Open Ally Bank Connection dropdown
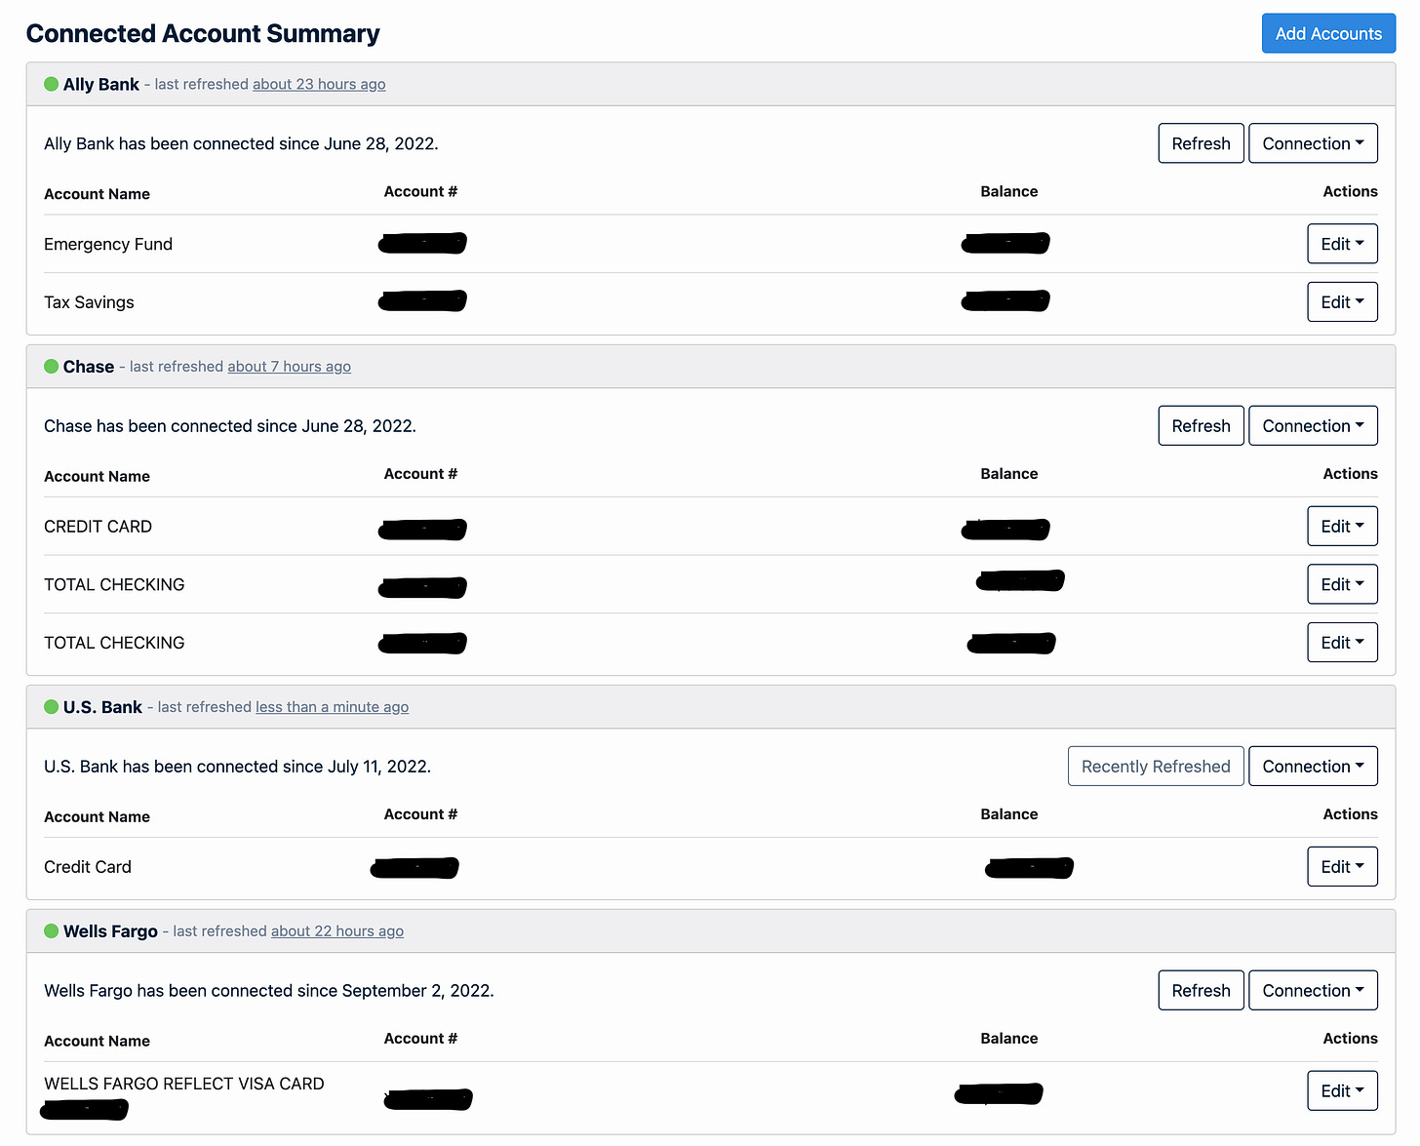This screenshot has width=1420, height=1146. (x=1313, y=143)
